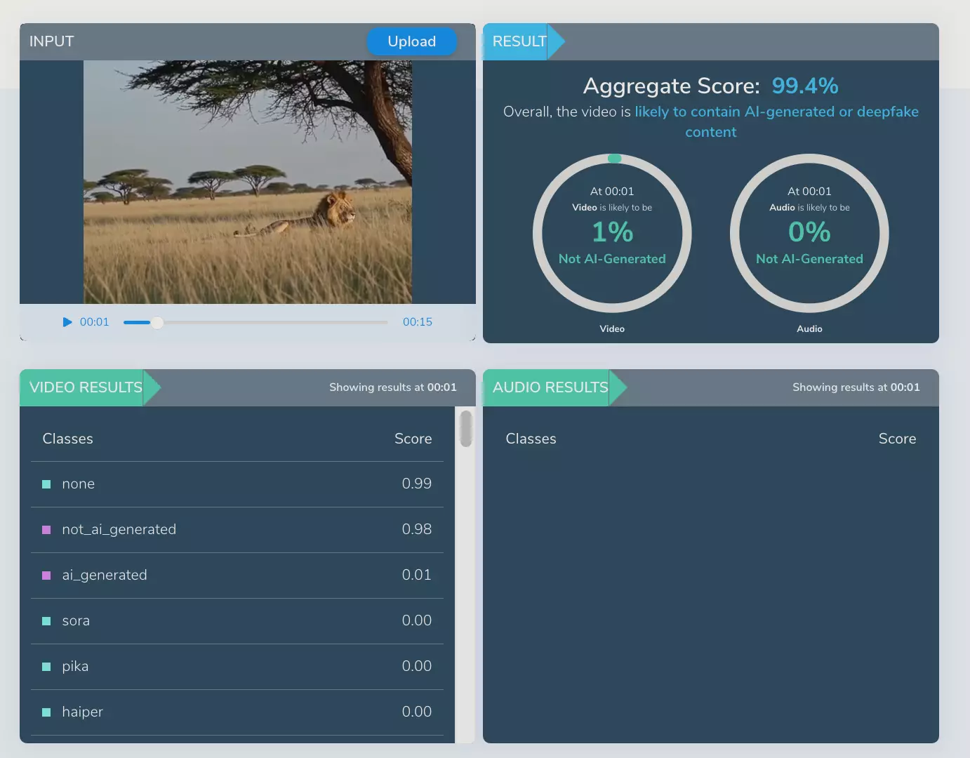Click the Audio score circle gauge
This screenshot has width=970, height=758.
[x=809, y=233]
